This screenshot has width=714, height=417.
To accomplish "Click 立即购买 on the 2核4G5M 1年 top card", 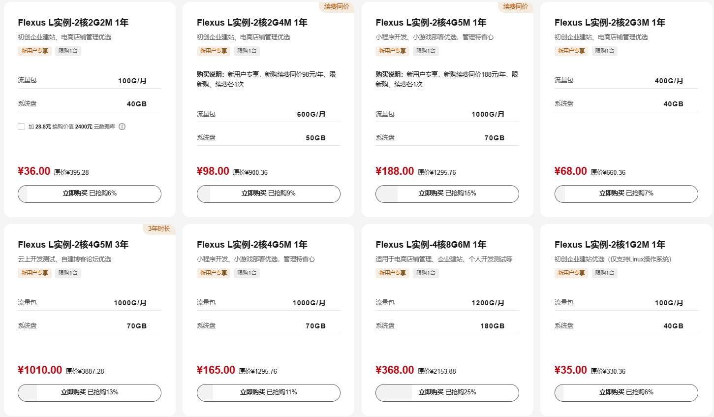I will pyautogui.click(x=447, y=193).
